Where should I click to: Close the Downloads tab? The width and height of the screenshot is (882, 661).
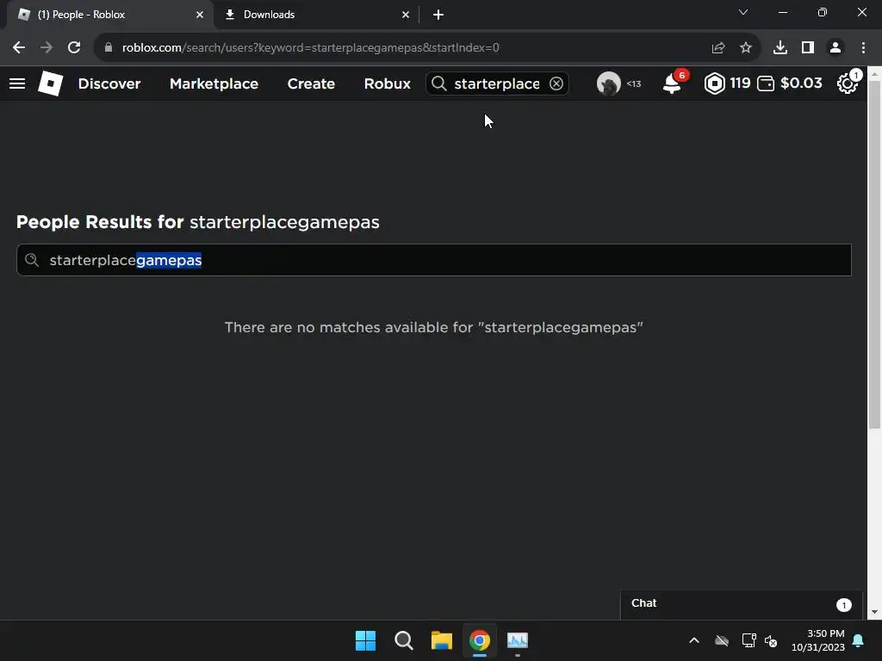click(406, 15)
